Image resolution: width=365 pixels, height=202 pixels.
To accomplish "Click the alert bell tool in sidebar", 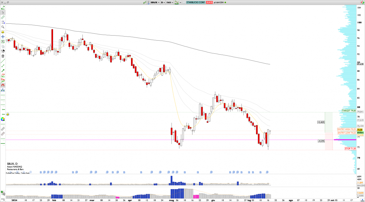I will tap(3, 32).
